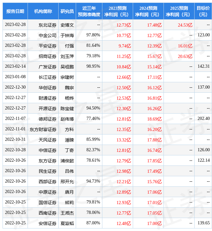Click the 98.95% accuracy value
Viewport: 212px width, 231px height.
coord(93,66)
